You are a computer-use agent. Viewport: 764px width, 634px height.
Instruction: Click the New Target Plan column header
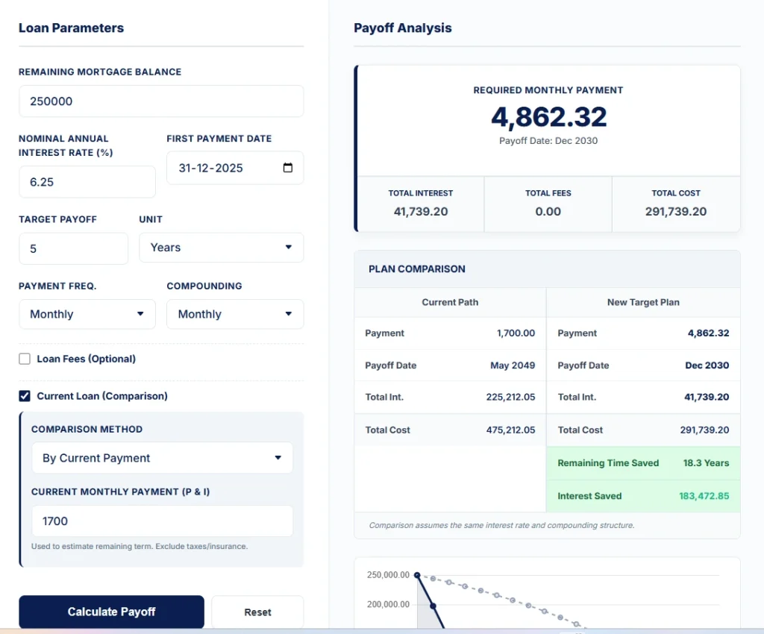642,302
